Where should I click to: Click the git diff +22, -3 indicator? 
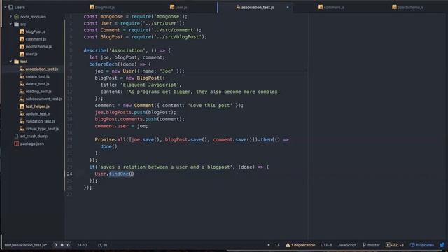click(395, 245)
